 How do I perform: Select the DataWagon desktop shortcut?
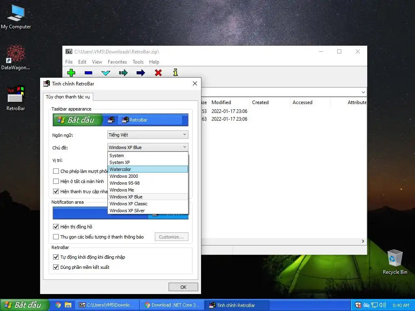tap(16, 58)
